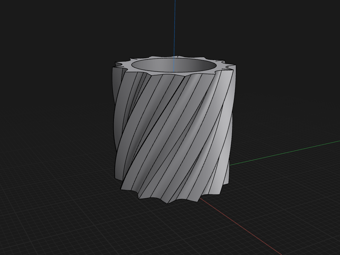
Task: Pick the flat top face of the gear
Action: (x=221, y=65)
